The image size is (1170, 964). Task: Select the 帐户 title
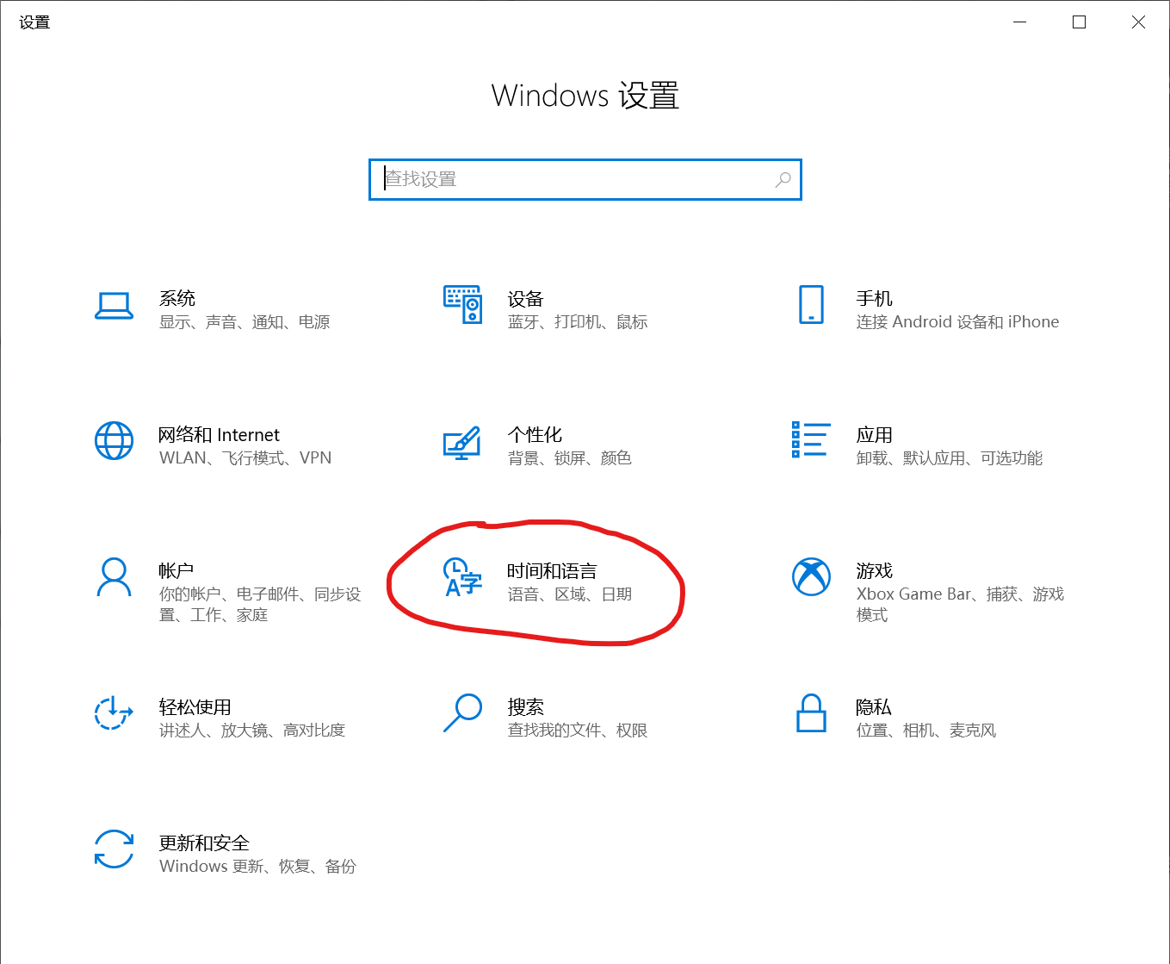(176, 571)
